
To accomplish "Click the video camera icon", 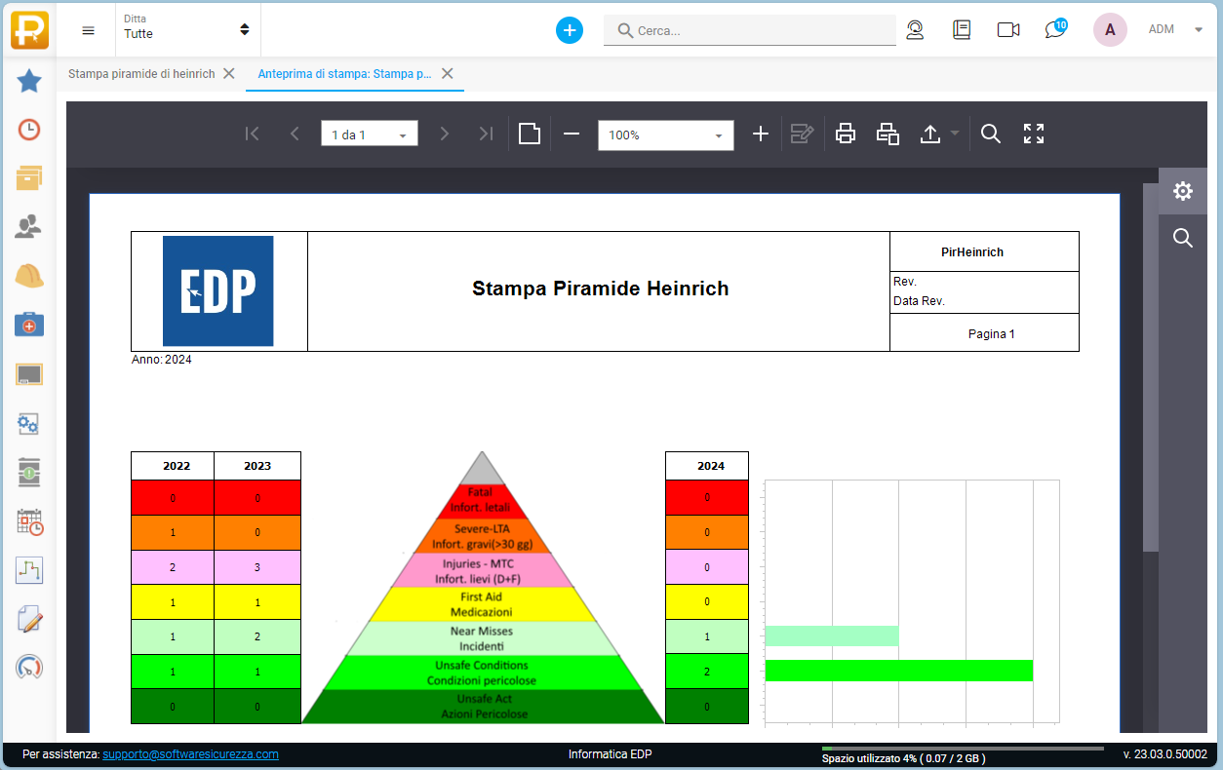I will click(1008, 30).
